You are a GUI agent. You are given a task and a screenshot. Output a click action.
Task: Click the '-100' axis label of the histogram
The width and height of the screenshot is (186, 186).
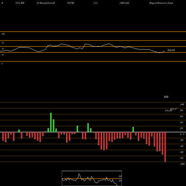point(182,164)
